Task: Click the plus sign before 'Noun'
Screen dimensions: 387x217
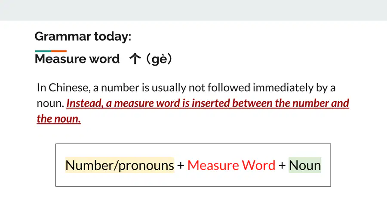Action: click(x=282, y=166)
